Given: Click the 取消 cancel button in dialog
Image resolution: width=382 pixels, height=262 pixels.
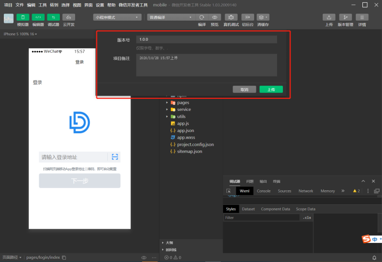Looking at the screenshot, I should pos(244,89).
